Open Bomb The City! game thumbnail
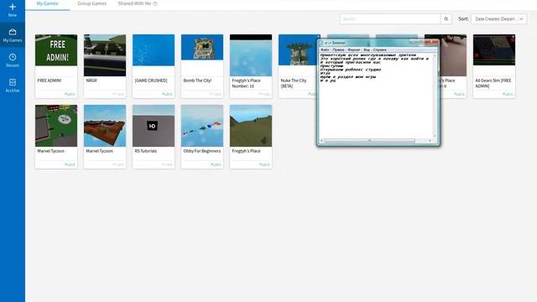537x302 pixels. tap(202, 47)
